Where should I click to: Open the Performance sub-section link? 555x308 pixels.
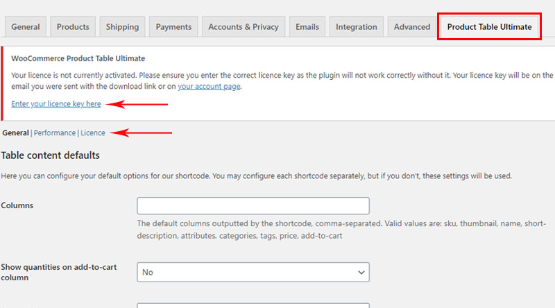click(55, 132)
